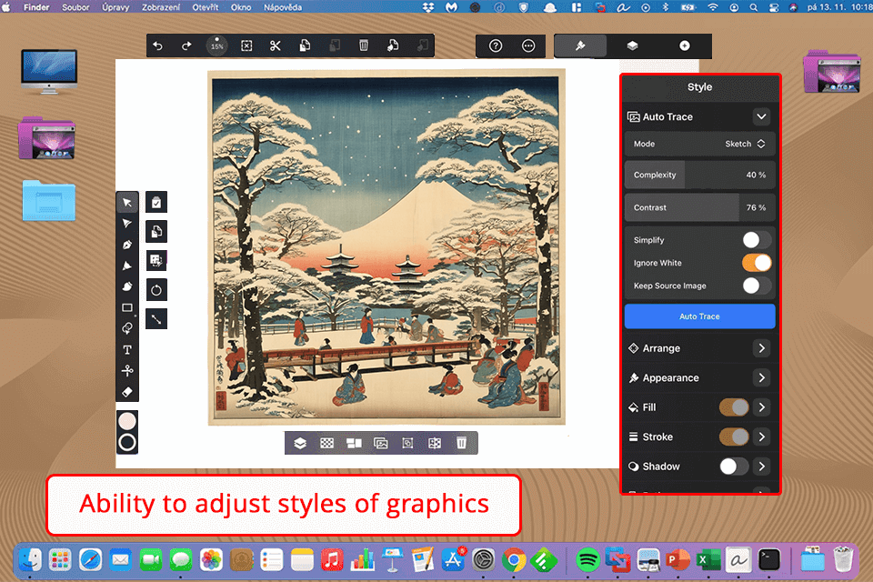Viewport: 873px width, 582px height.
Task: Click the Scale mode diagonal arrow icon
Action: (x=156, y=319)
